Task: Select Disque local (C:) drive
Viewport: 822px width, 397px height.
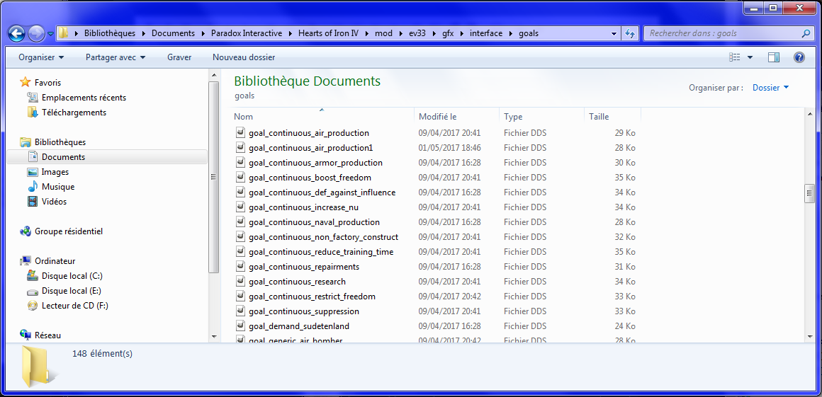Action: click(x=72, y=276)
